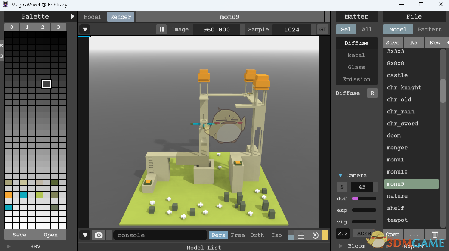Open the console dropdown arrow

coord(85,235)
